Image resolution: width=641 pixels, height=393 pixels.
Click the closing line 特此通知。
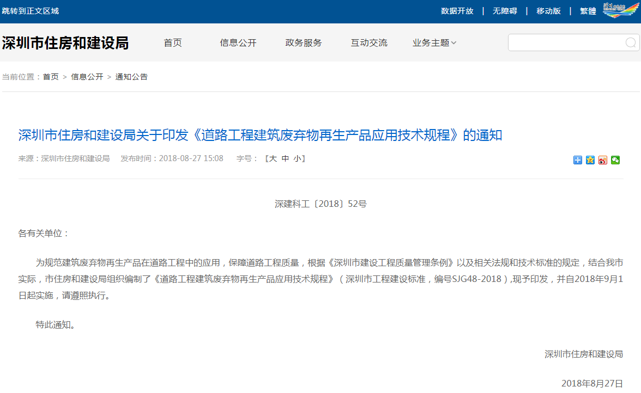(x=56, y=324)
